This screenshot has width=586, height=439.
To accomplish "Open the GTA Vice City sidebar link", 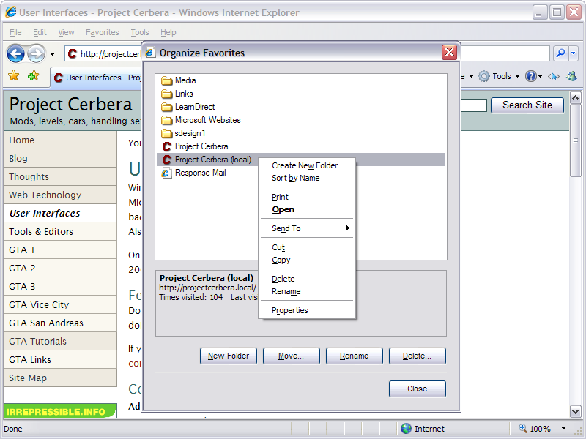I will 39,304.
